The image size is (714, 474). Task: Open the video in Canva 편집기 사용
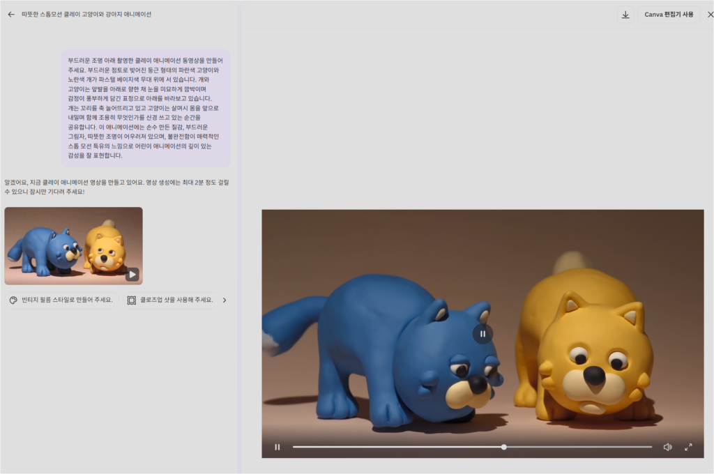click(x=669, y=15)
